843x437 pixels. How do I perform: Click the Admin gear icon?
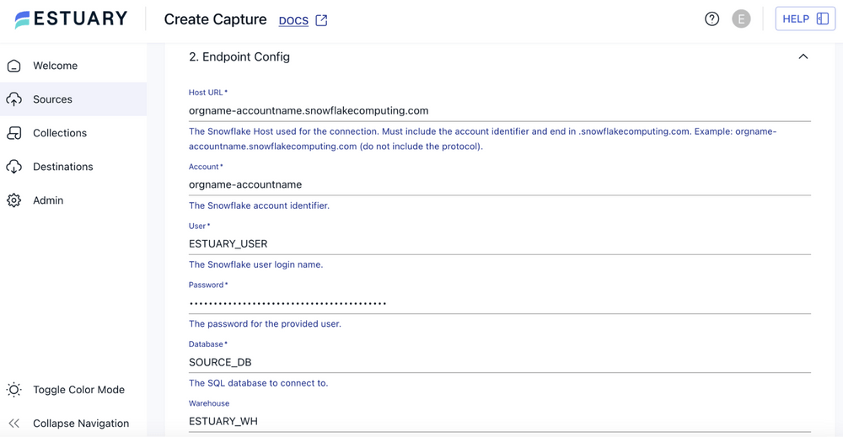(x=14, y=200)
